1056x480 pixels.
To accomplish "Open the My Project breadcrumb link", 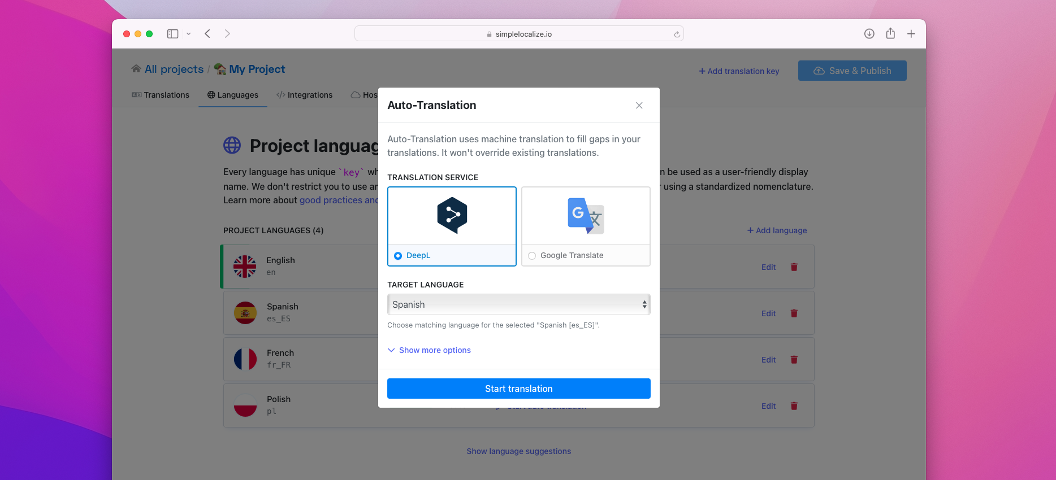I will (257, 69).
